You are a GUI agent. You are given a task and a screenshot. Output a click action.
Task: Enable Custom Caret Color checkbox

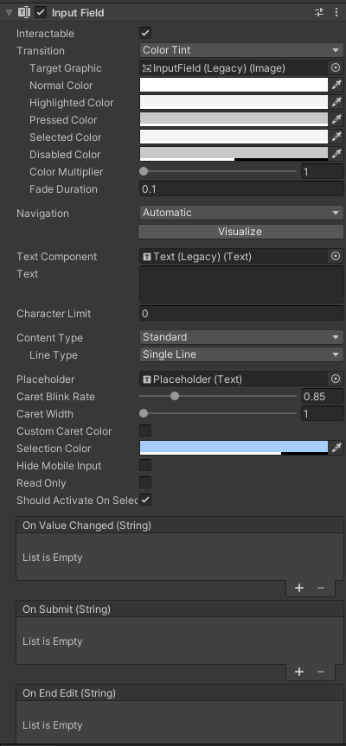point(145,431)
